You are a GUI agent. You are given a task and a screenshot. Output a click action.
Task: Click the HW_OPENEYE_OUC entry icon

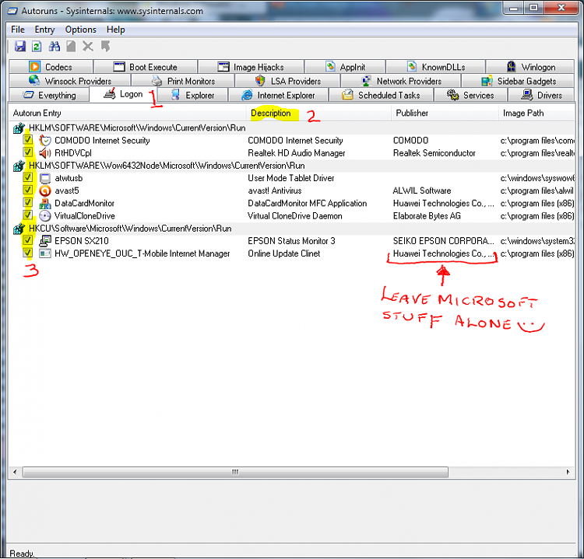45,253
